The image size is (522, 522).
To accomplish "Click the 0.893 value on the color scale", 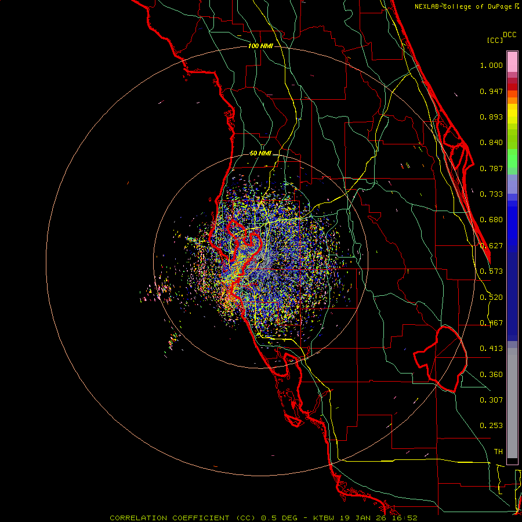I will (x=491, y=117).
